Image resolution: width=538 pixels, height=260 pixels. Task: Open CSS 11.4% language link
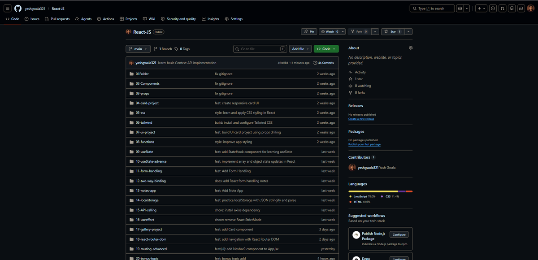click(390, 196)
